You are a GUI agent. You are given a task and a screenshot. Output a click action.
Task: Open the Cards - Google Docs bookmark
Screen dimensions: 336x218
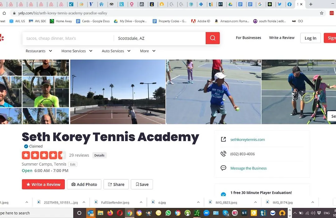coord(93,21)
